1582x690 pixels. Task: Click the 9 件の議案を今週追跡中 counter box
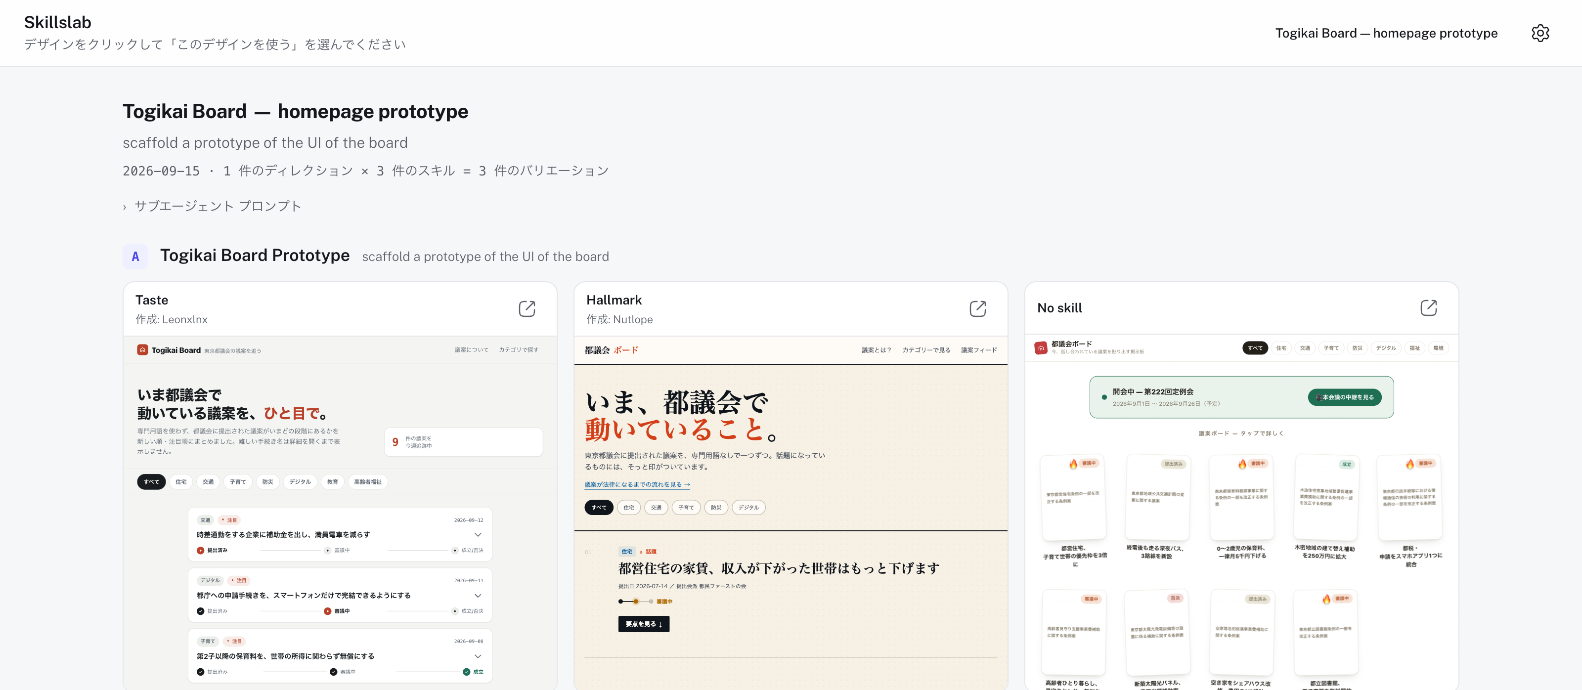point(463,442)
